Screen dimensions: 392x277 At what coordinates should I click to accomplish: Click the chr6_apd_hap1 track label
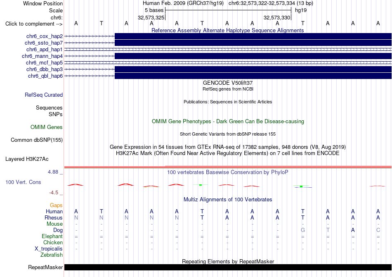point(45,50)
